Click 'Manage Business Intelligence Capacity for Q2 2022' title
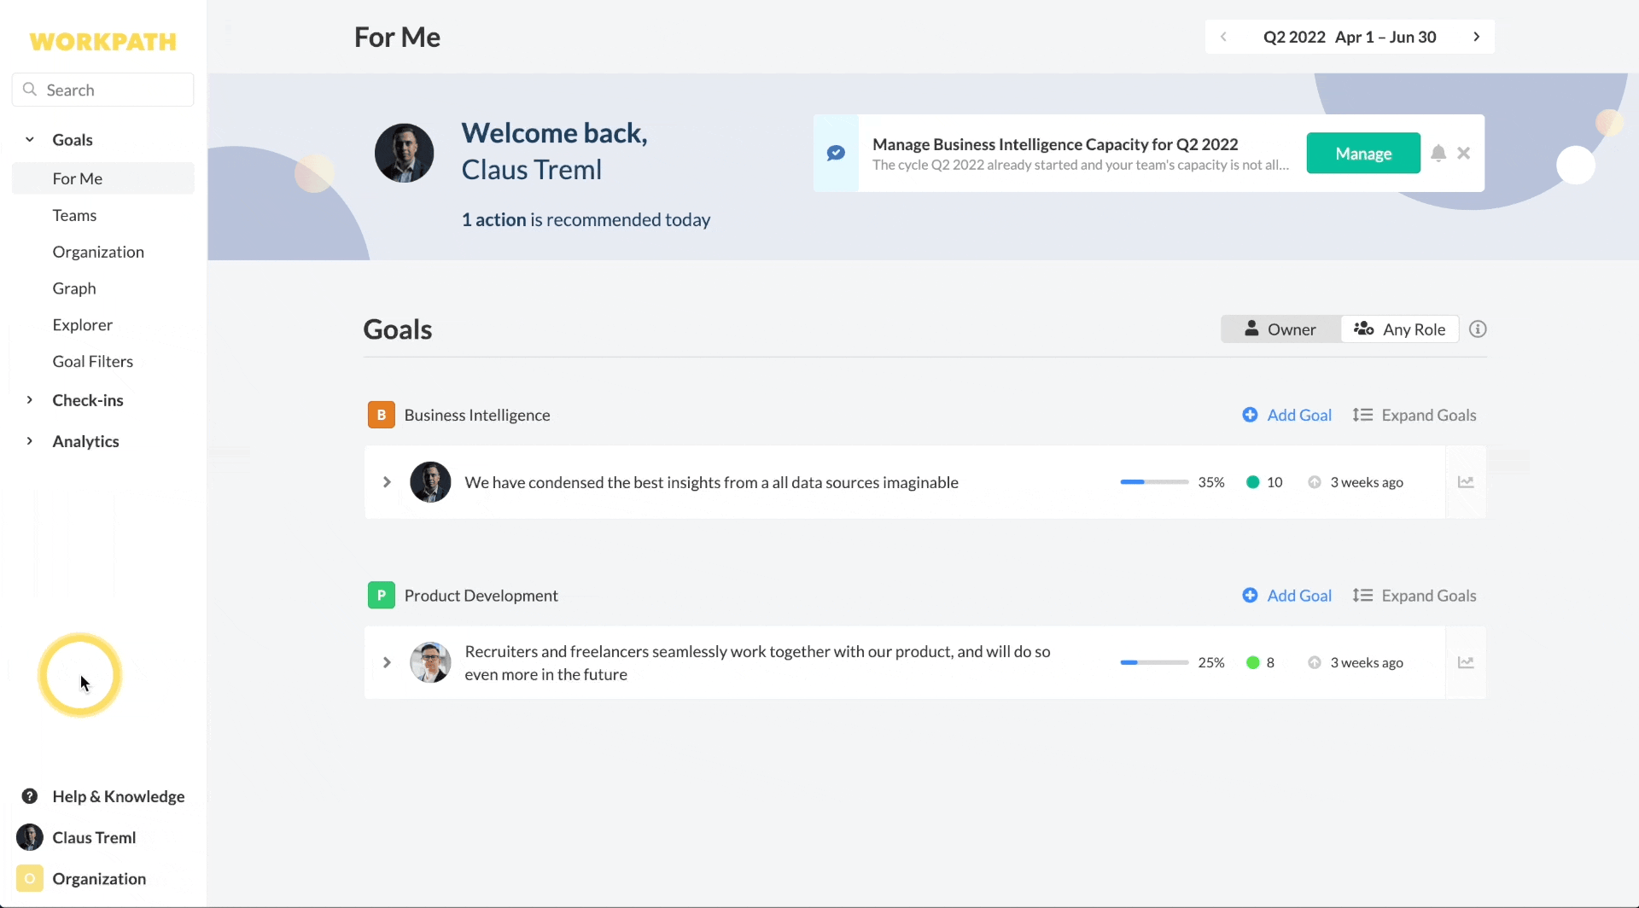The image size is (1639, 908). coord(1055,144)
